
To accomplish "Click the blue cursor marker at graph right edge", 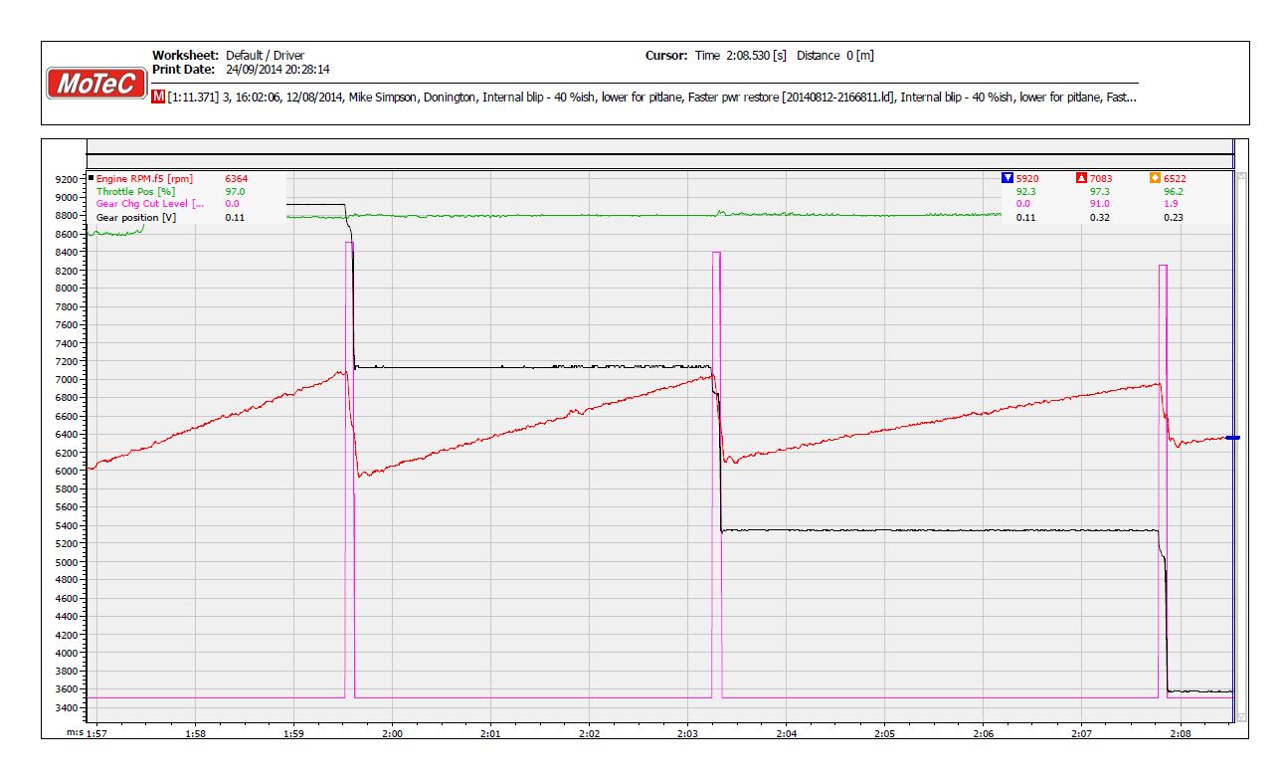I will [1232, 438].
